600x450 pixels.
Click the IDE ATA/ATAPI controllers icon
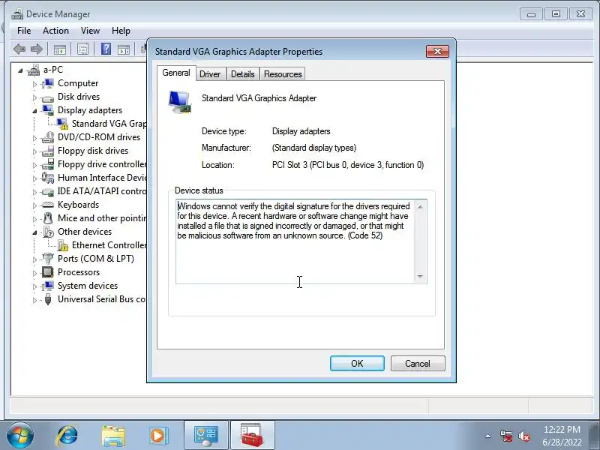pyautogui.click(x=48, y=191)
